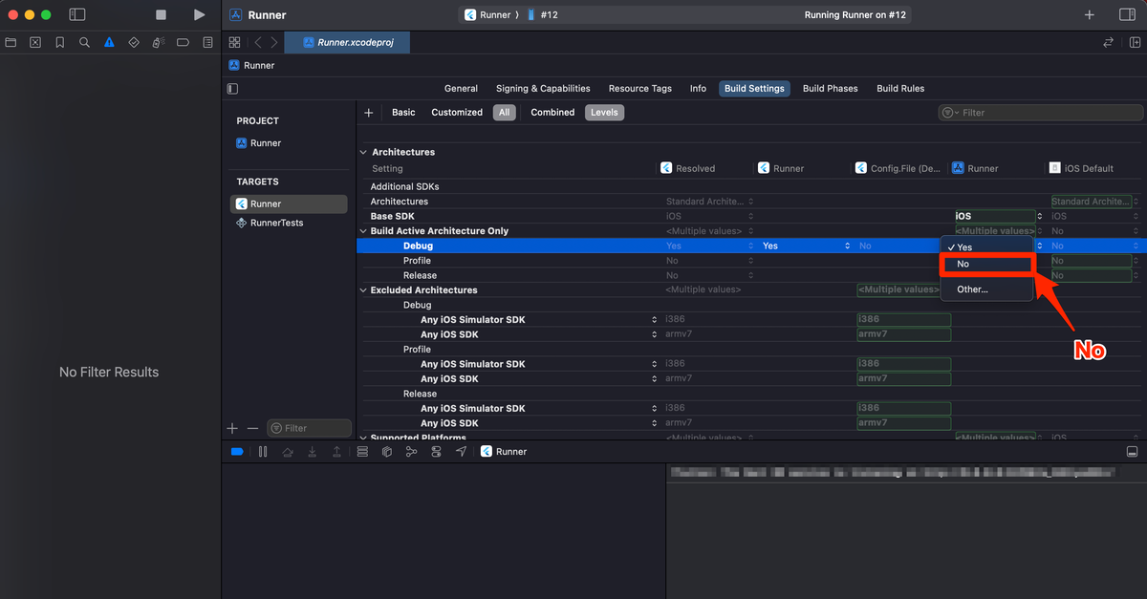1147x599 pixels.
Task: Go forward in editor history
Action: tap(274, 43)
